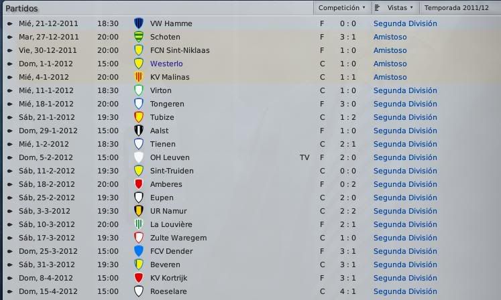Expand the arrow beside Roeselare match row
Image resolution: width=501 pixels, height=300 pixels.
(x=10, y=292)
